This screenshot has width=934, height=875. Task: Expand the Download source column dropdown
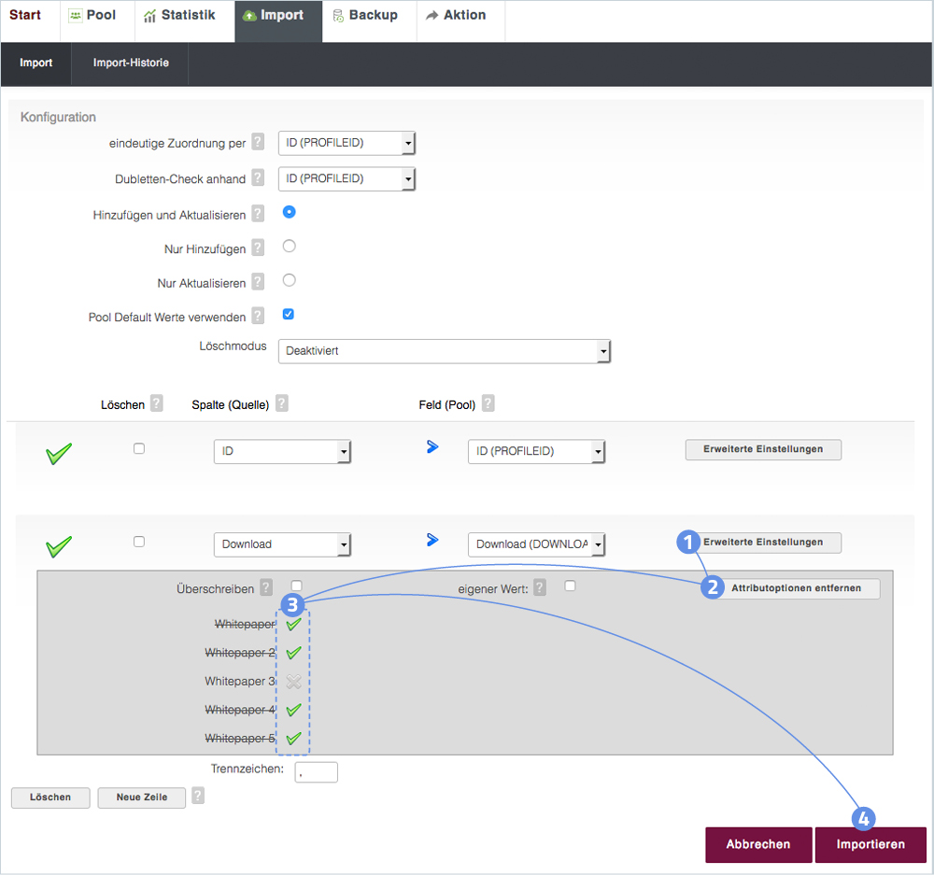pos(282,544)
